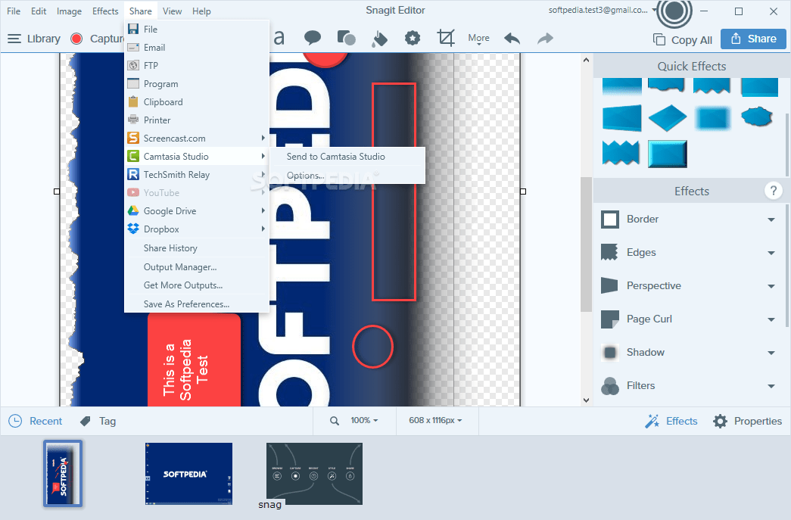The height and width of the screenshot is (520, 791).
Task: Select the Fill paint bucket tool
Action: point(379,39)
